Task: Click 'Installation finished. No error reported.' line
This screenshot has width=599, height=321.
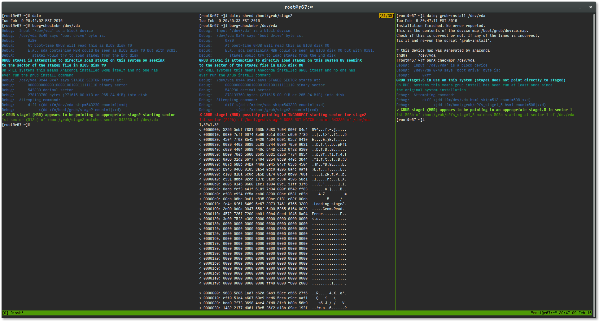Action: click(441, 26)
